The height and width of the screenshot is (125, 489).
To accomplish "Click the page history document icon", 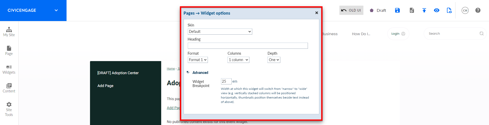I will (412, 10).
